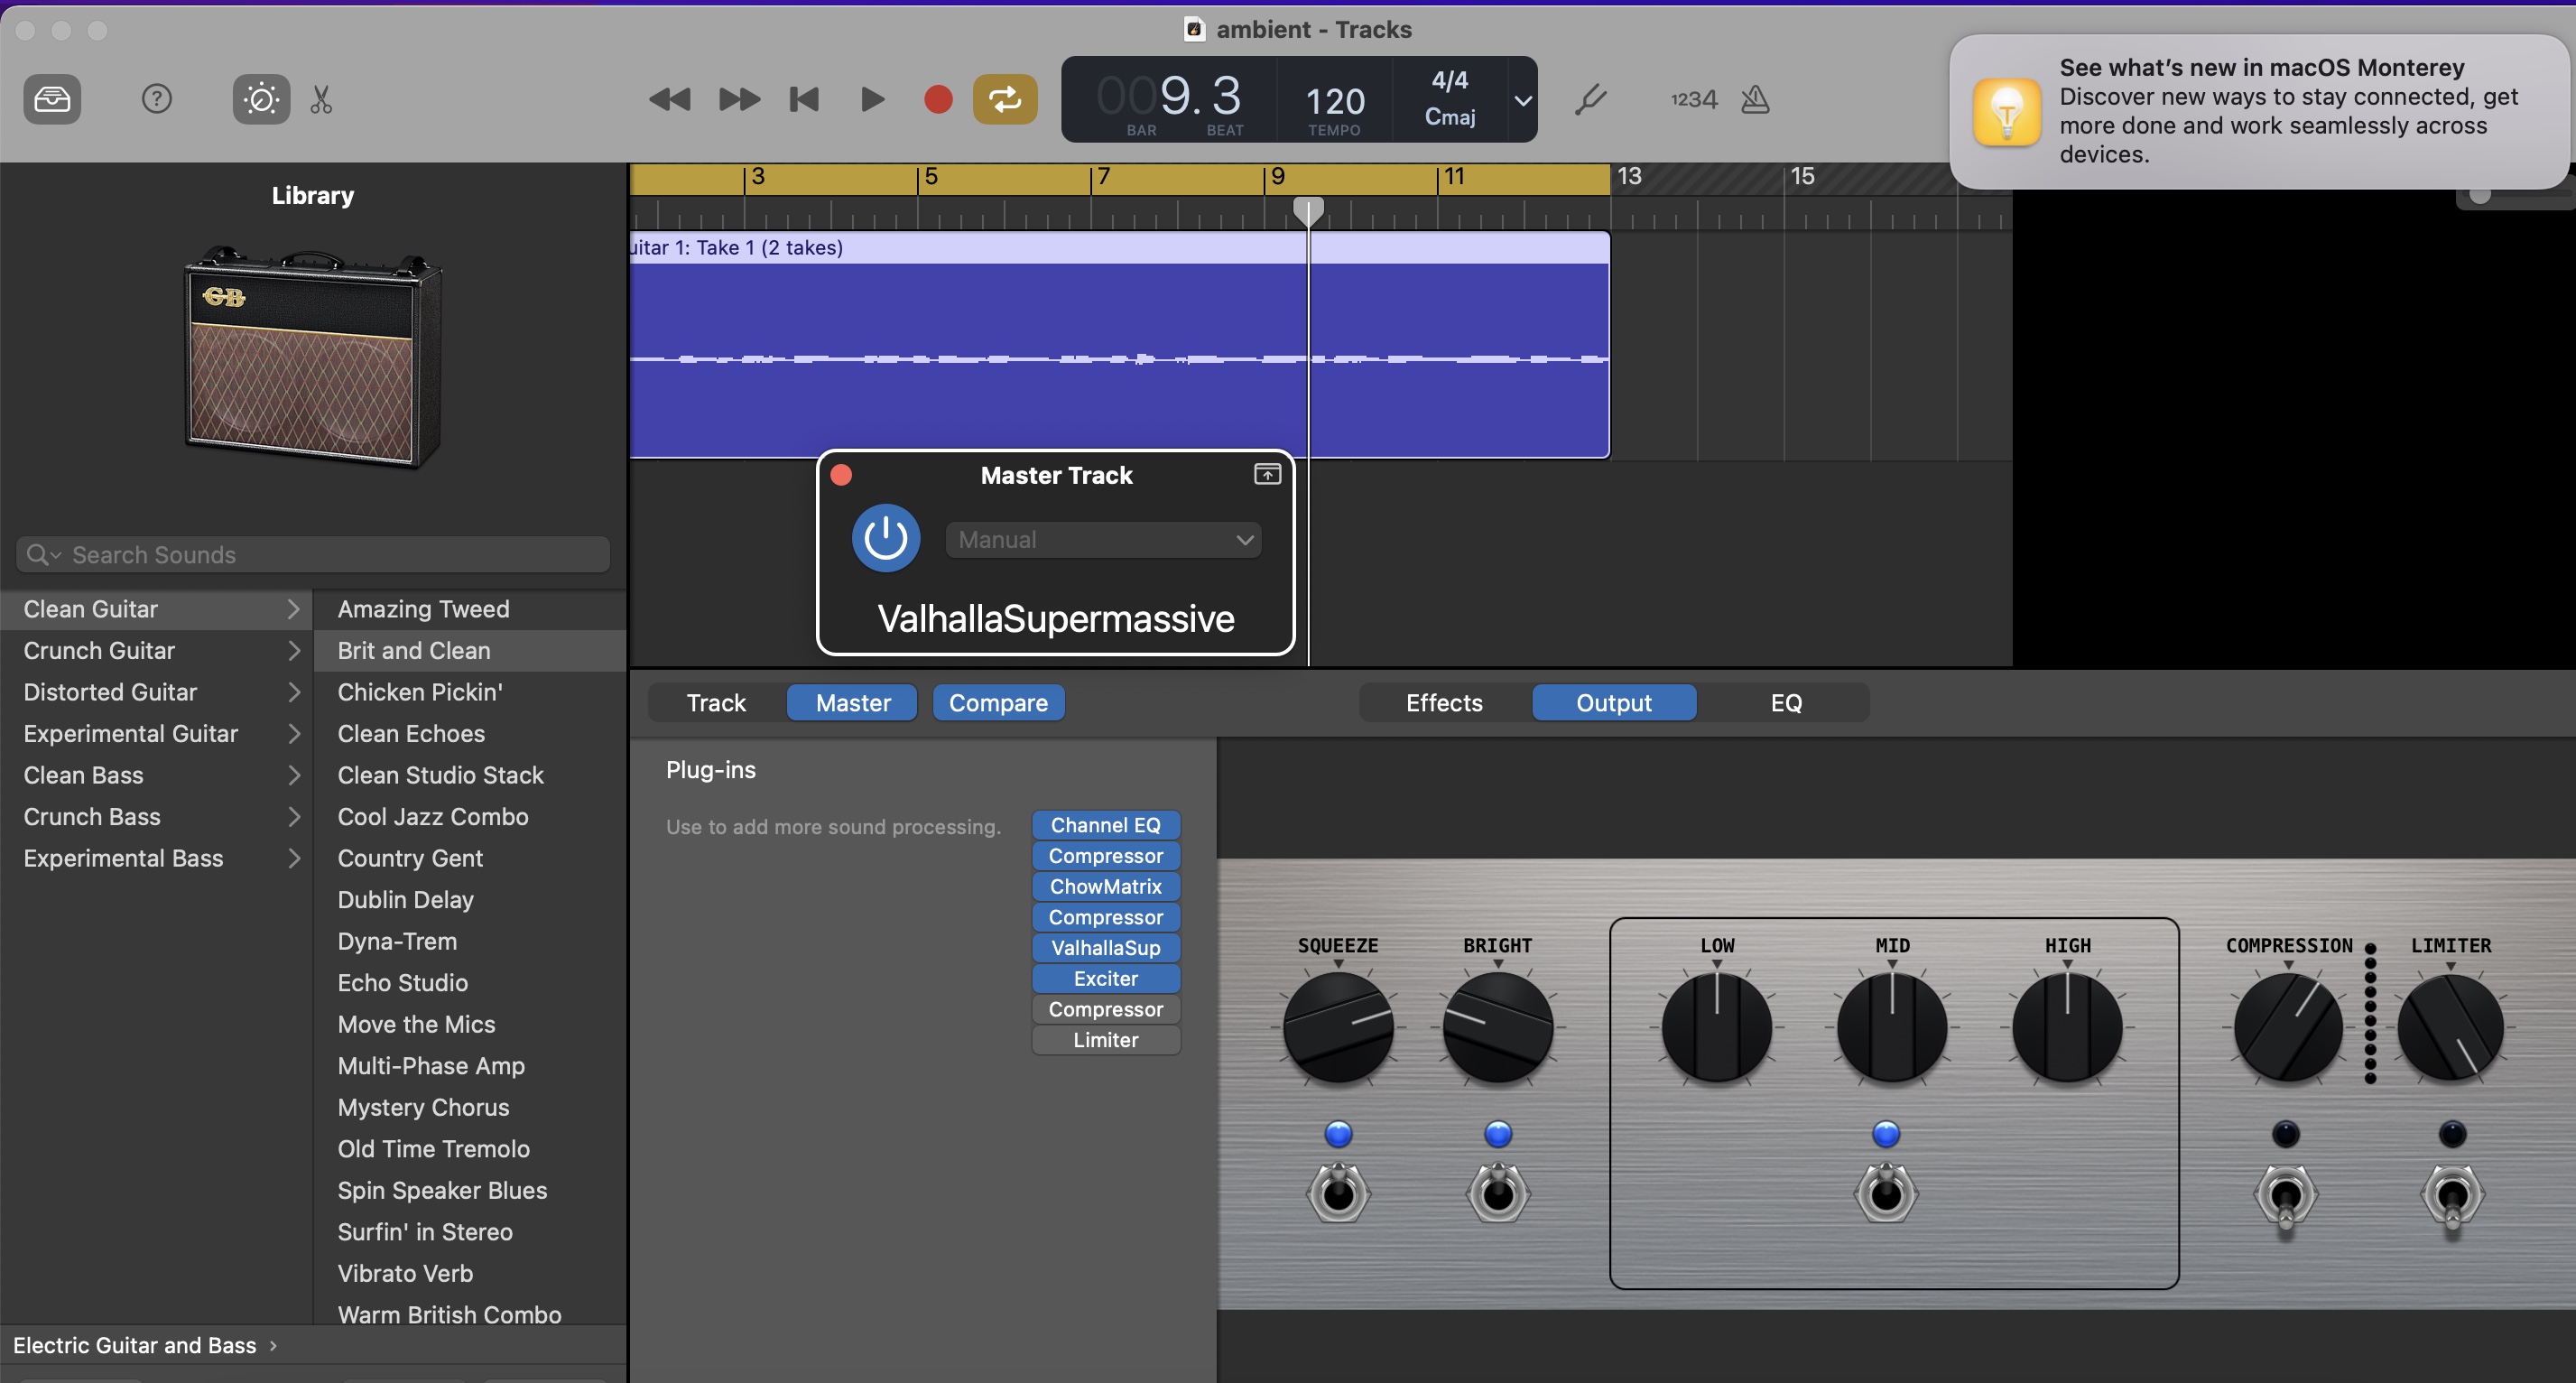Enable the metronome icon
This screenshot has width=2576, height=1383.
[1755, 99]
